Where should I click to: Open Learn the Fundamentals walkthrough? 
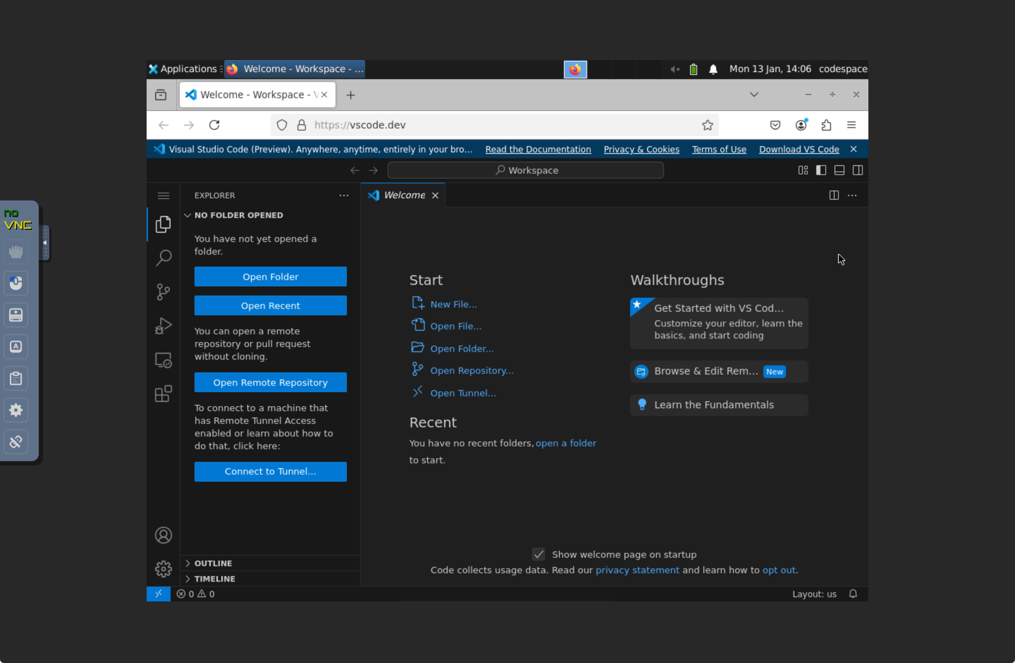tap(719, 405)
